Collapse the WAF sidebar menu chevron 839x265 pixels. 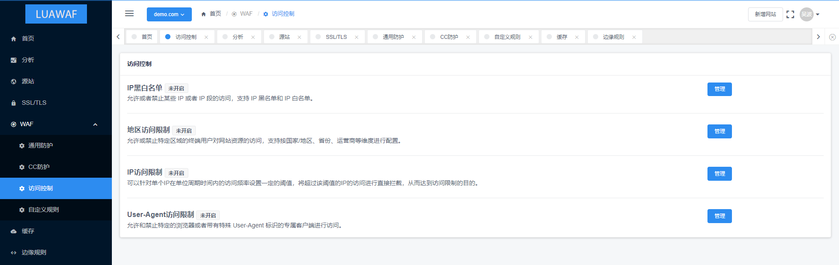tap(95, 124)
